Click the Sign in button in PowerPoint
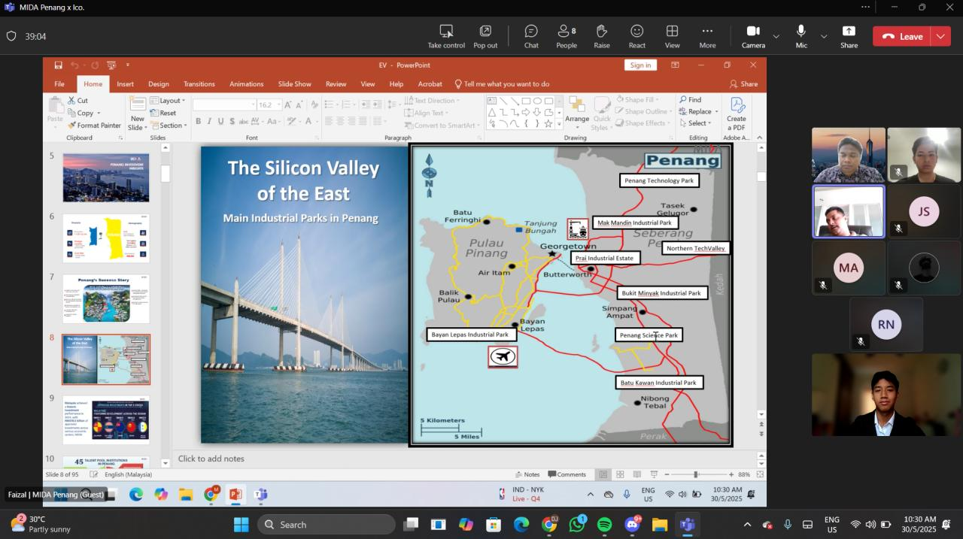 point(640,65)
